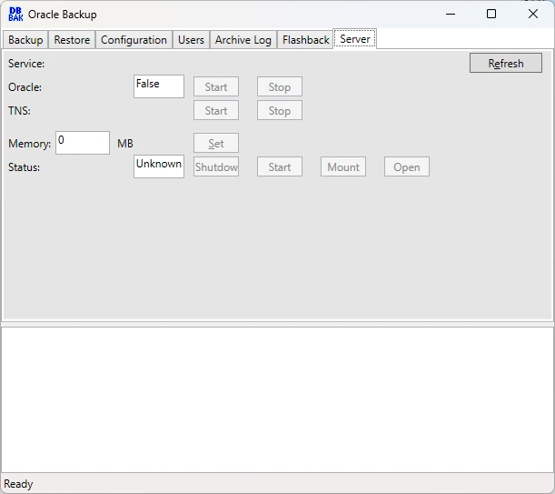Click the Status field showing Unknown
Viewport: 555px width, 494px height.
(158, 166)
